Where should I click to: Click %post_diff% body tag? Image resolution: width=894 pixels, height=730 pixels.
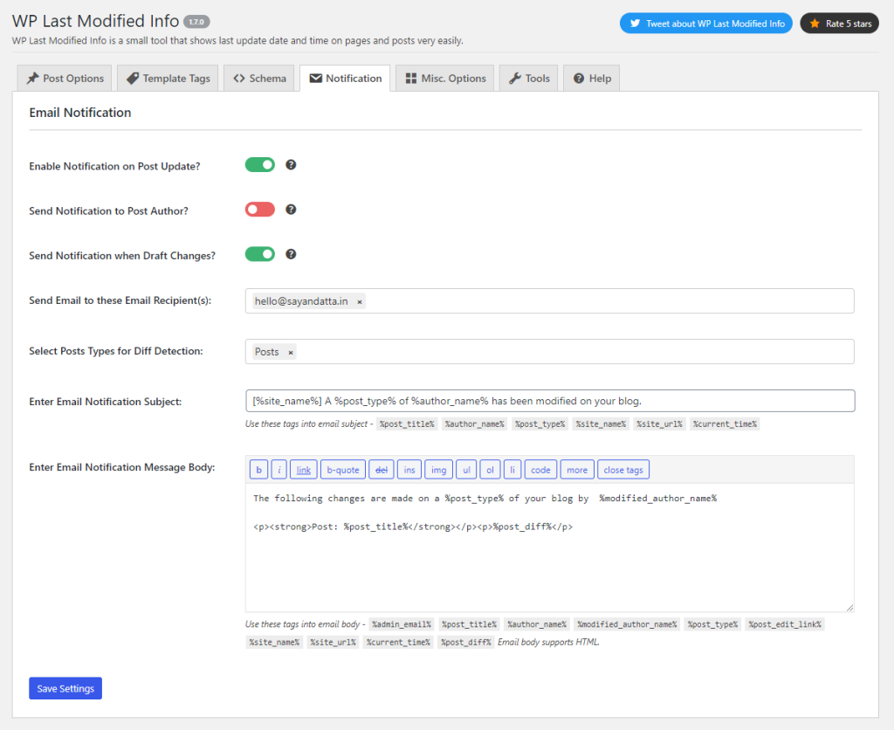pyautogui.click(x=466, y=642)
